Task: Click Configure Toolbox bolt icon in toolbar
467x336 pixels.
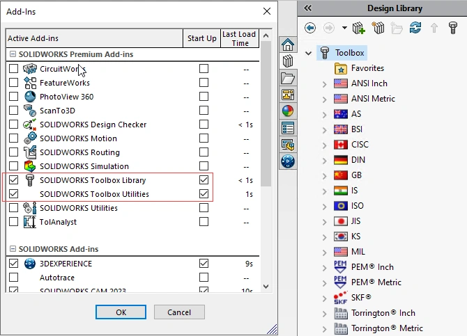Action: click(452, 28)
